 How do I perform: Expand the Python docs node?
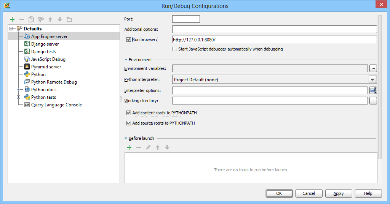pyautogui.click(x=18, y=90)
